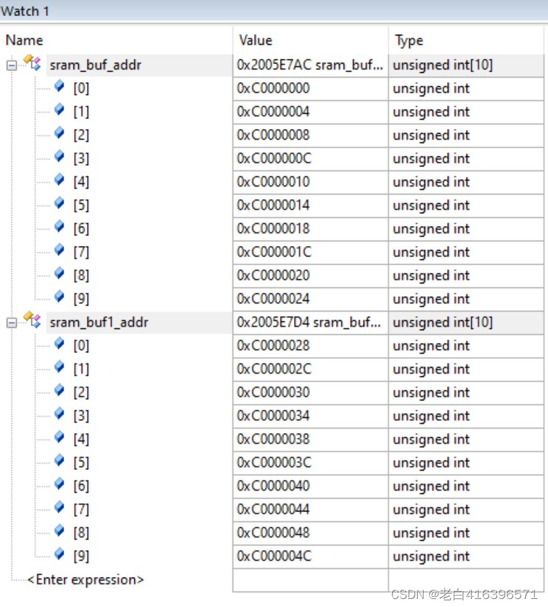Click the member icon beside 0xC0000048
This screenshot has height=607, width=548.
click(59, 531)
